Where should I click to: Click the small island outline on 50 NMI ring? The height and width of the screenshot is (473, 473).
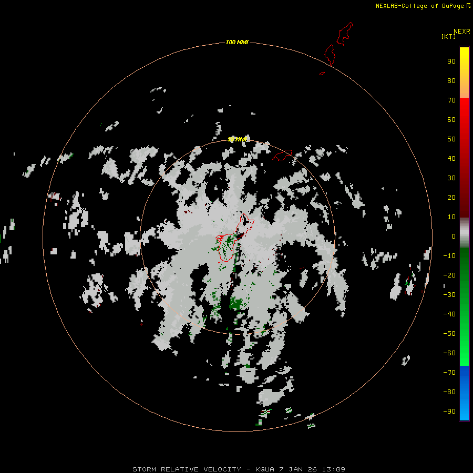tap(282, 155)
